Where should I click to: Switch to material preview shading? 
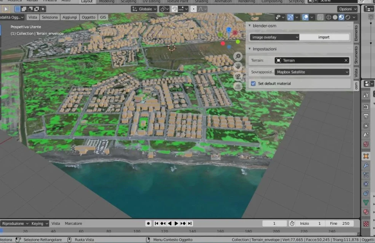(x=341, y=17)
